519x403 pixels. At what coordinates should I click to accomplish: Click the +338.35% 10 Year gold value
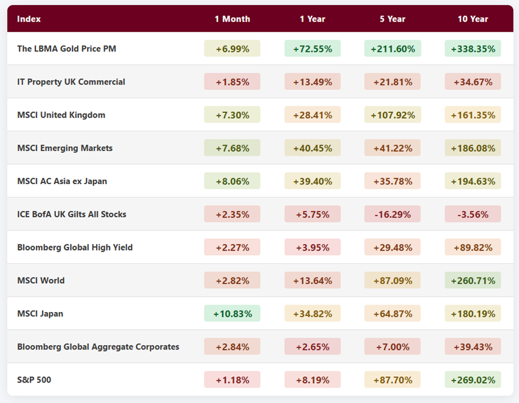click(472, 48)
